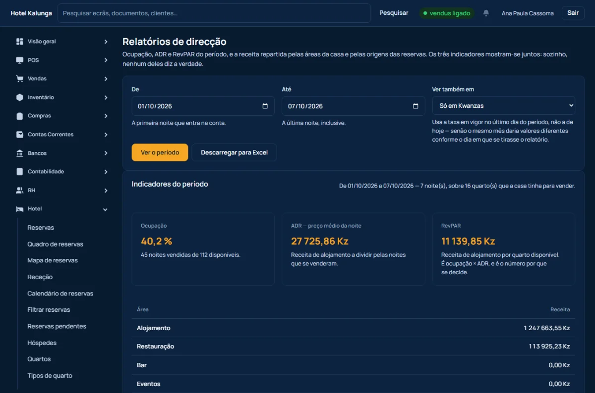Viewport: 595px width, 393px height.
Task: Click the Indicadores do período heading
Action: (170, 184)
